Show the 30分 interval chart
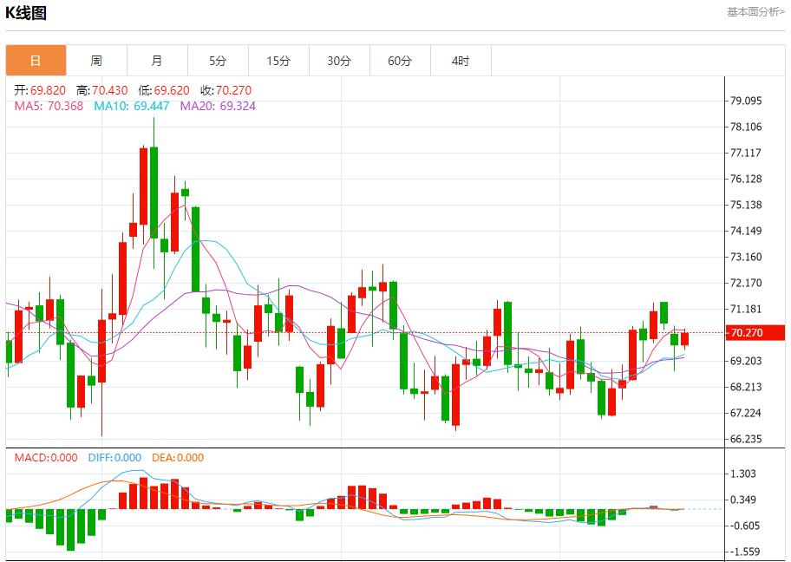The height and width of the screenshot is (562, 791). coord(339,61)
